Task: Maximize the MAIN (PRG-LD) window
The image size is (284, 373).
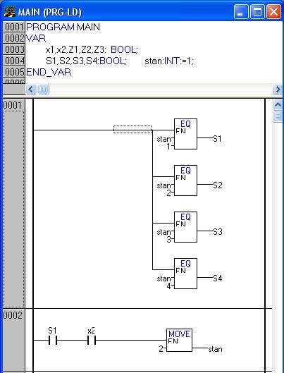Action: coord(257,11)
